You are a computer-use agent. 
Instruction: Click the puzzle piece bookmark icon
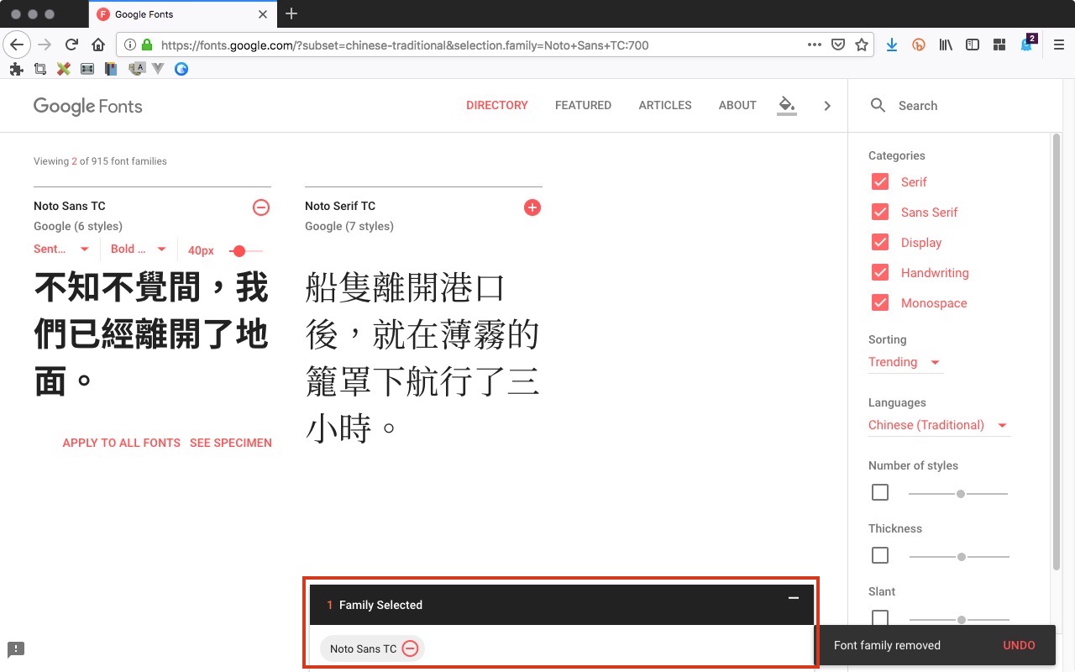pos(16,69)
